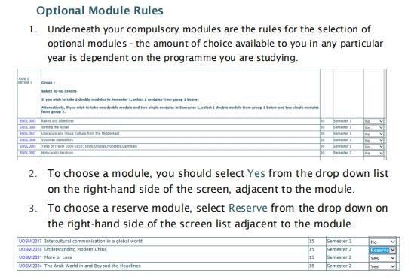Open the dropdown for Writing the Novel
411x277 pixels.
pyautogui.click(x=374, y=128)
